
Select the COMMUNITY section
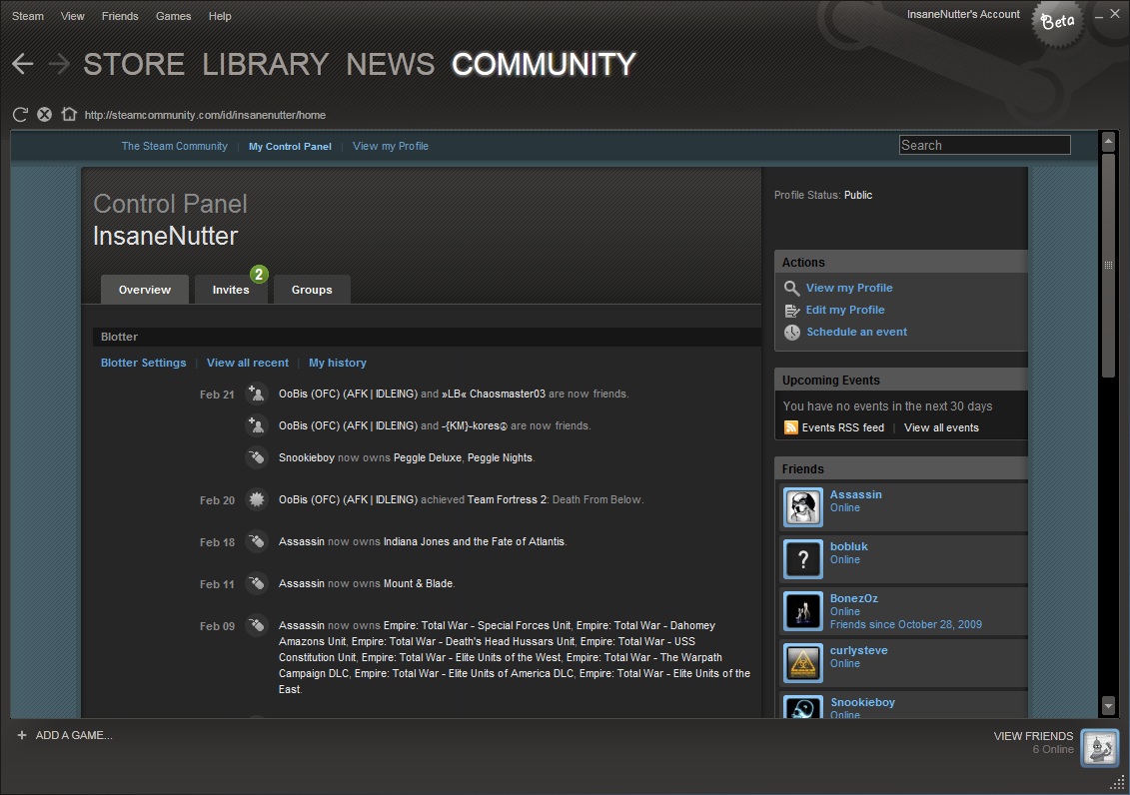point(545,64)
